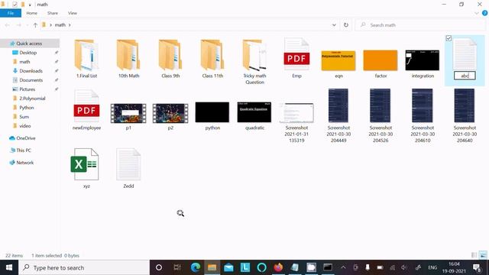This screenshot has height=275, width=489.
Task: Click taskbar Type here to search box
Action: (84, 267)
